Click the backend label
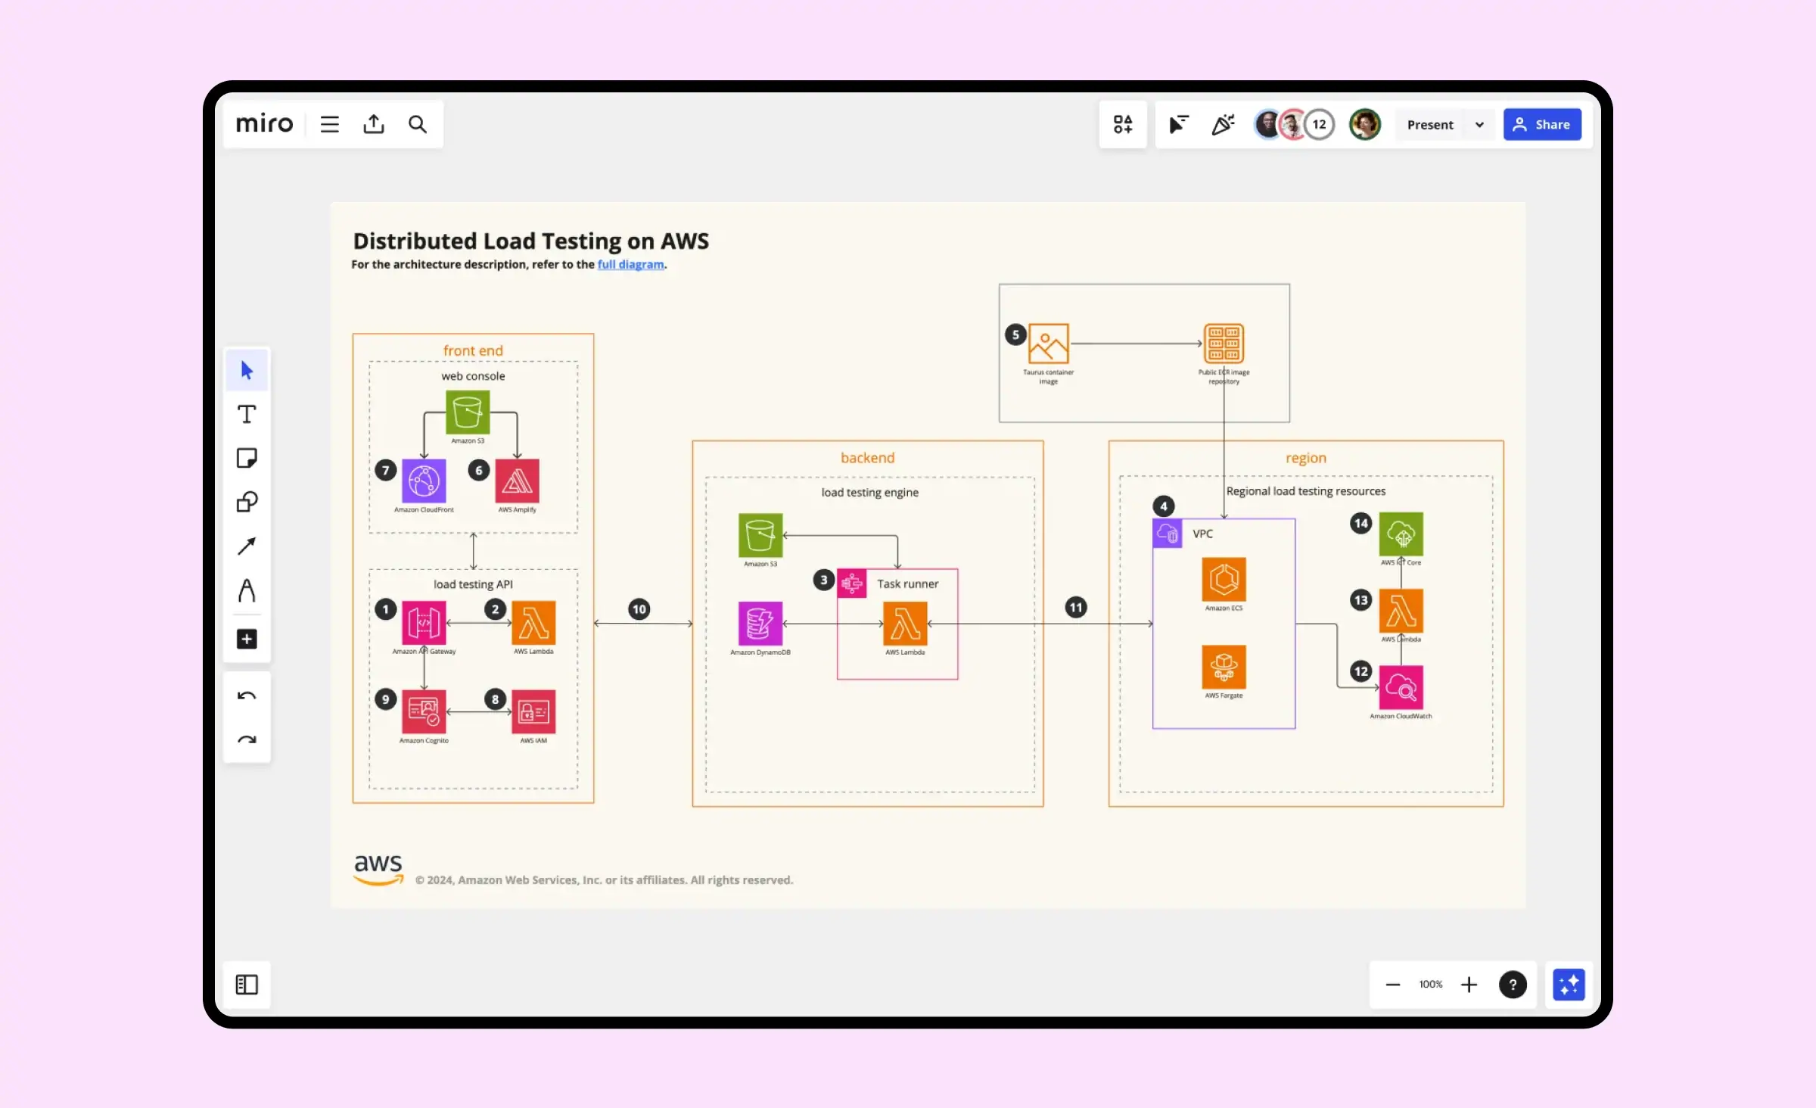This screenshot has width=1816, height=1108. [x=867, y=458]
